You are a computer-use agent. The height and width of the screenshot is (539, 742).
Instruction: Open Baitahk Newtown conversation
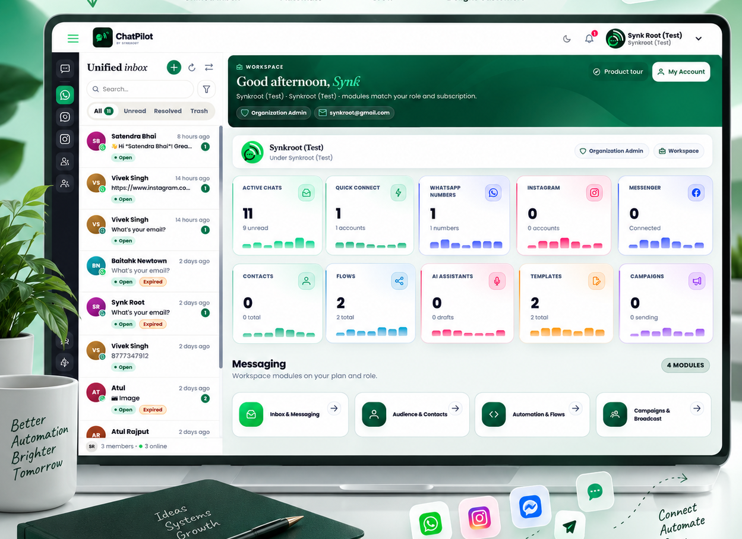(x=149, y=271)
